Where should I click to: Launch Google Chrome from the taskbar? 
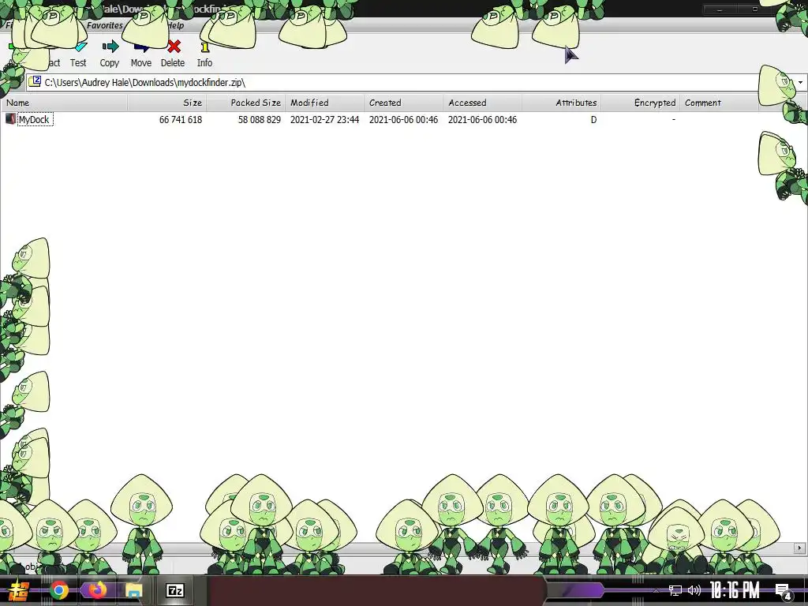[58, 590]
